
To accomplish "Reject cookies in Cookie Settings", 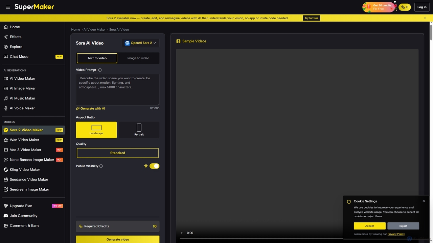I will [x=403, y=226].
